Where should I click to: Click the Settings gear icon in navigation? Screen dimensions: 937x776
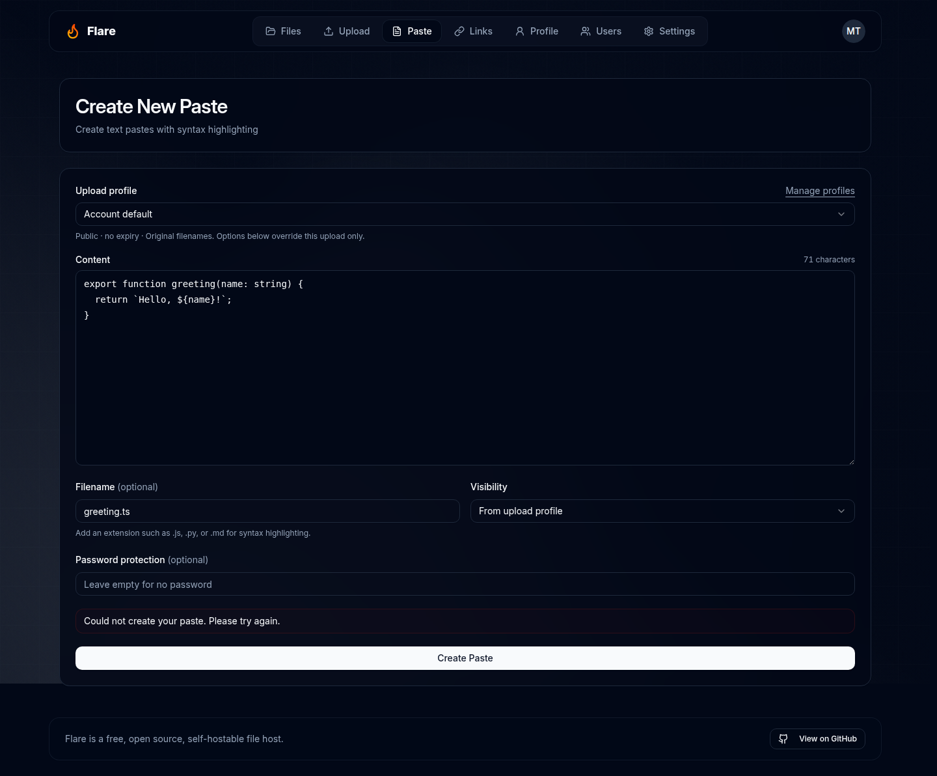(649, 31)
